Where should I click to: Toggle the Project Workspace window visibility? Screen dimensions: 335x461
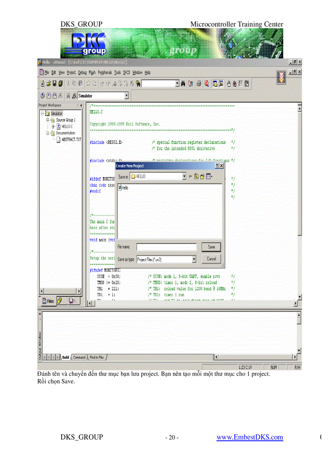click(x=215, y=83)
